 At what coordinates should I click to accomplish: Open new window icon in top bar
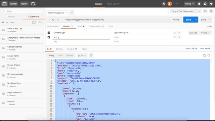coord(33,4)
